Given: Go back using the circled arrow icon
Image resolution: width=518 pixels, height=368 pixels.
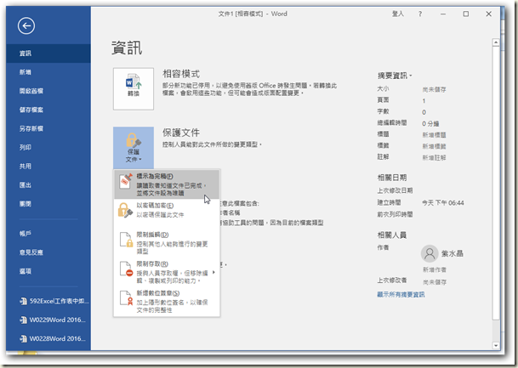Looking at the screenshot, I should click(26, 25).
